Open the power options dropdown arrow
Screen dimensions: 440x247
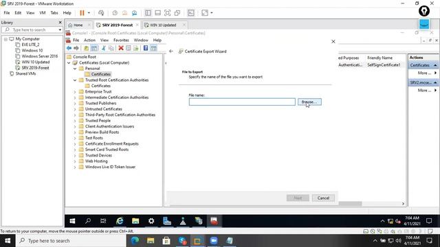(89, 13)
